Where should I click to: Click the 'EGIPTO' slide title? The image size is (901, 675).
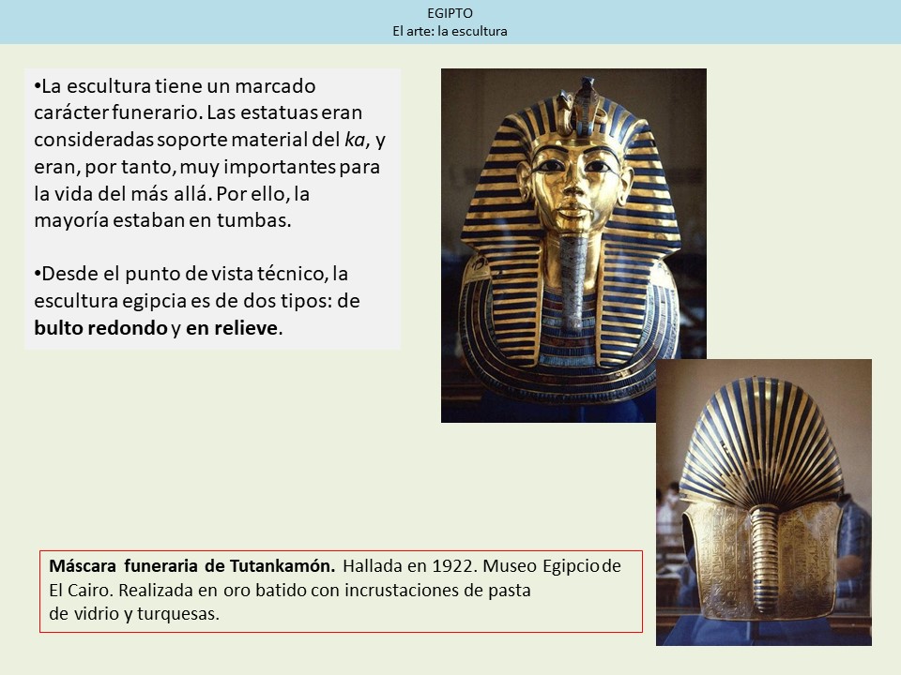click(x=450, y=13)
